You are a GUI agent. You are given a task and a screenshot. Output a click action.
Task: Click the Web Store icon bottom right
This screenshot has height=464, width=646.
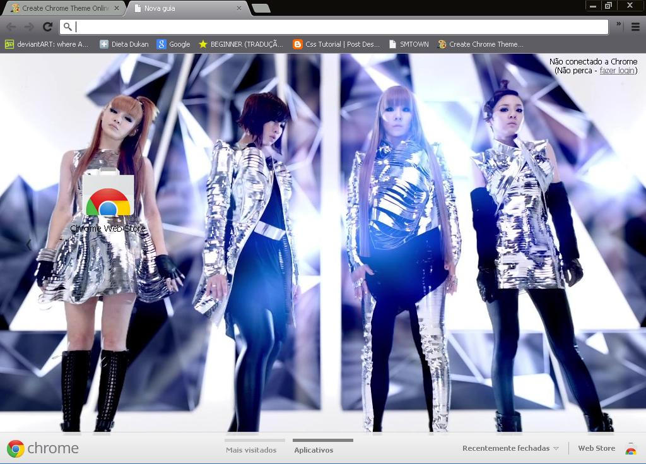pyautogui.click(x=631, y=448)
